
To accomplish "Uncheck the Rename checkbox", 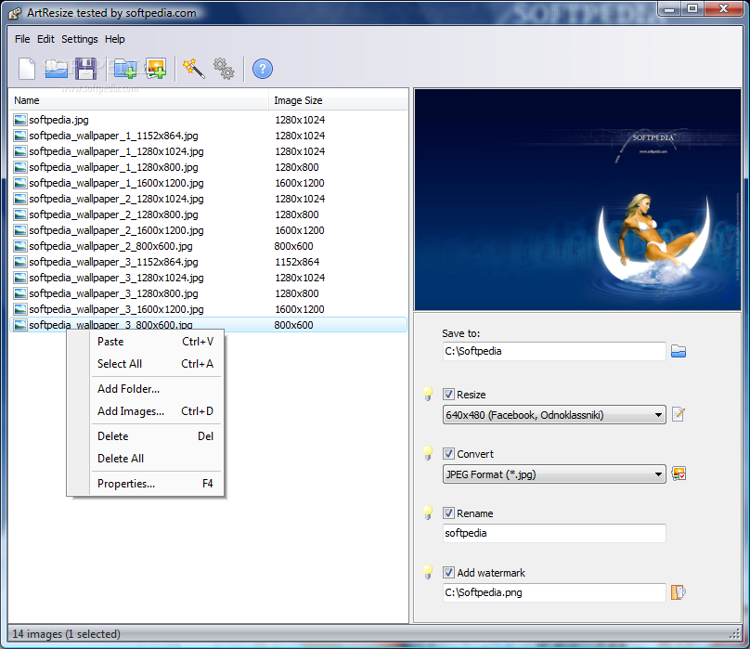I will [x=448, y=513].
